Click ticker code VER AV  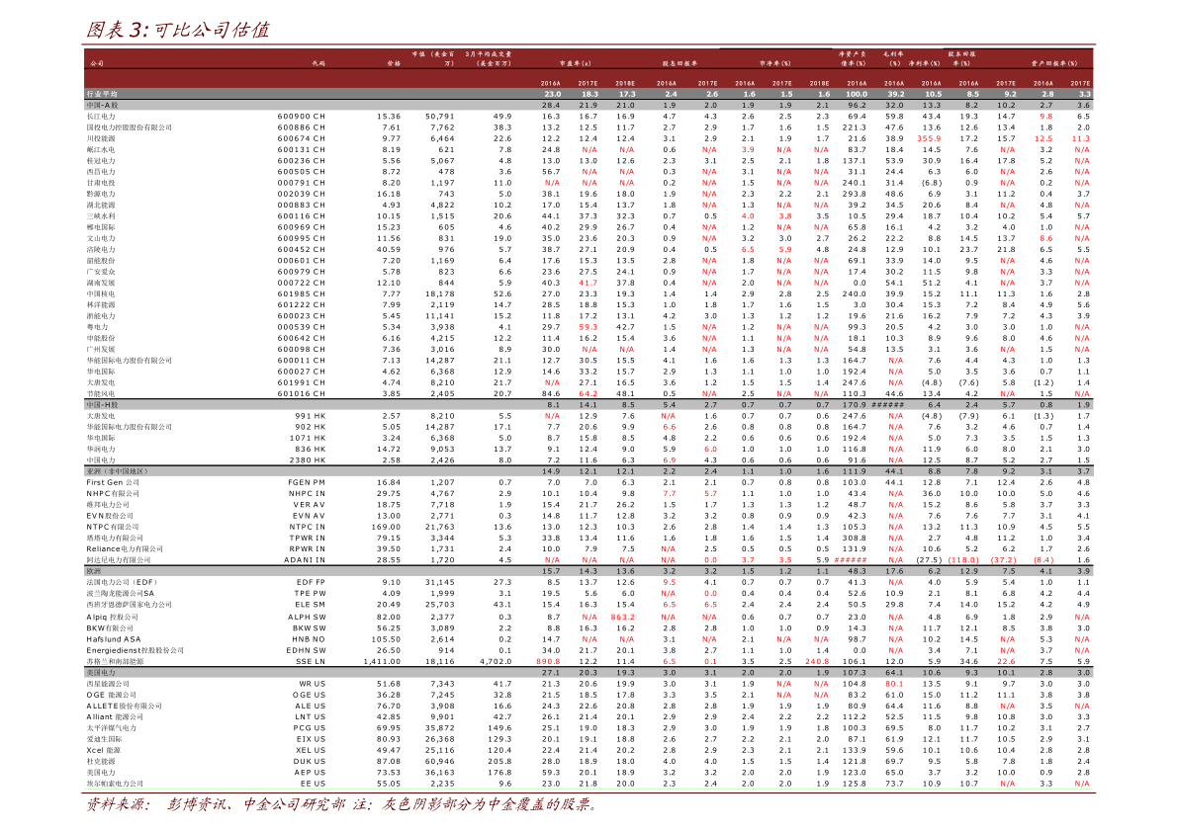click(x=309, y=505)
